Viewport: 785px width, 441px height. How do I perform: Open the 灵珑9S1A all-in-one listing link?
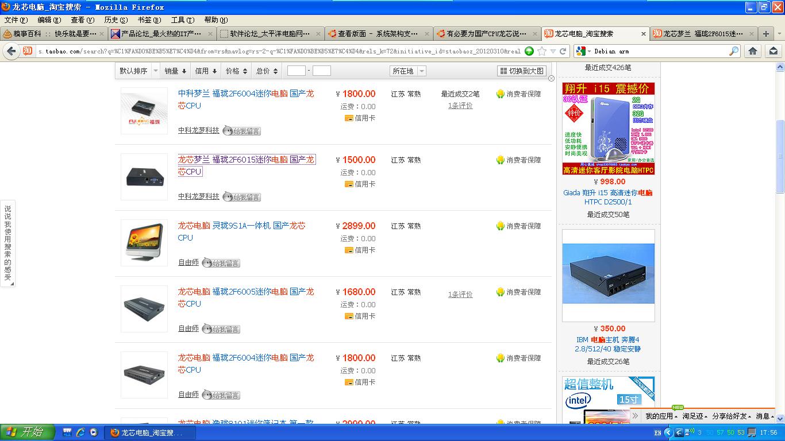click(x=242, y=231)
